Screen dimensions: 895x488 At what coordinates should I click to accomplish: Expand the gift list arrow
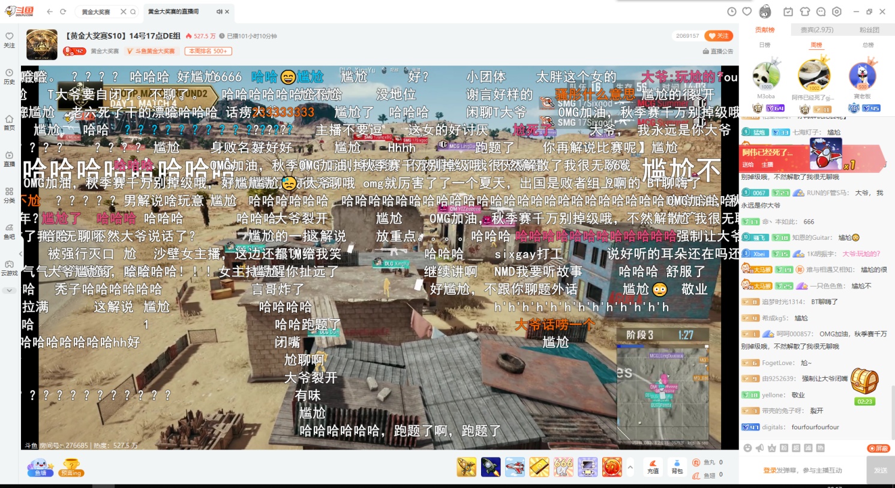click(x=630, y=466)
